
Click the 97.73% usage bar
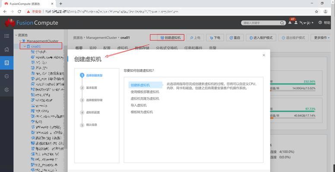coord(293,111)
